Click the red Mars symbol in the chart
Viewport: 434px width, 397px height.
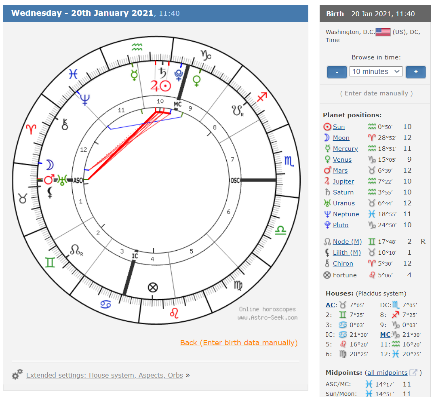tap(49, 179)
